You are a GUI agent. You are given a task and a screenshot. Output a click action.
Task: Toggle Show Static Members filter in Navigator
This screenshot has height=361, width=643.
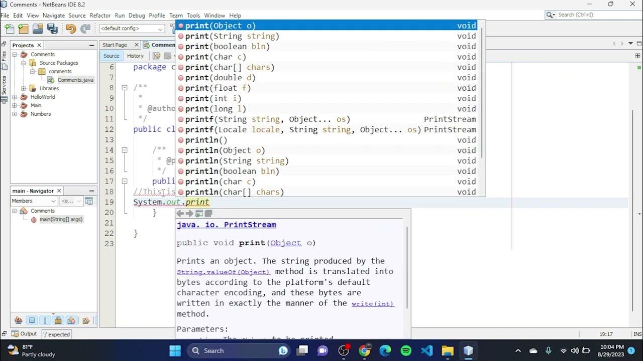coord(45,320)
